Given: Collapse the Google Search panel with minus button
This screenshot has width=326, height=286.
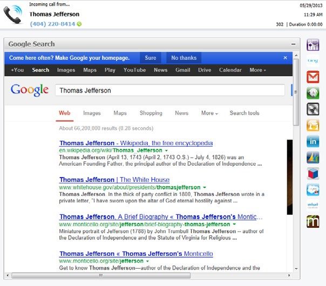Looking at the screenshot, I should [294, 44].
